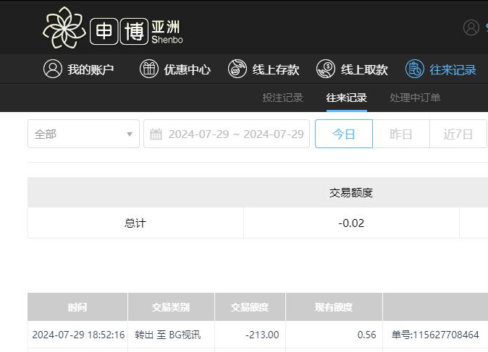This screenshot has height=352, width=488.
Task: Click the 我的账户 person icon
Action: point(53,69)
